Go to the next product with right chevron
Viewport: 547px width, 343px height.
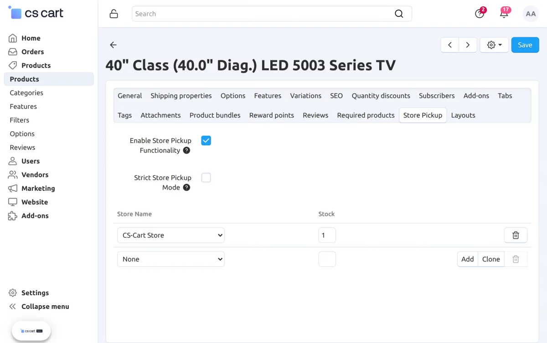pyautogui.click(x=468, y=45)
